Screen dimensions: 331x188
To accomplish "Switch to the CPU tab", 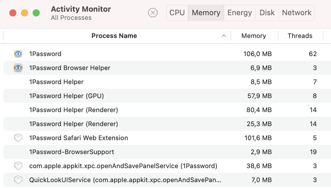I will tap(177, 13).
